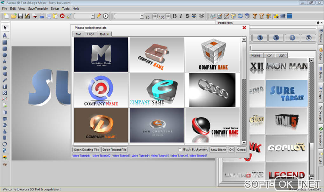Select the arrow pointer tool

5,28
